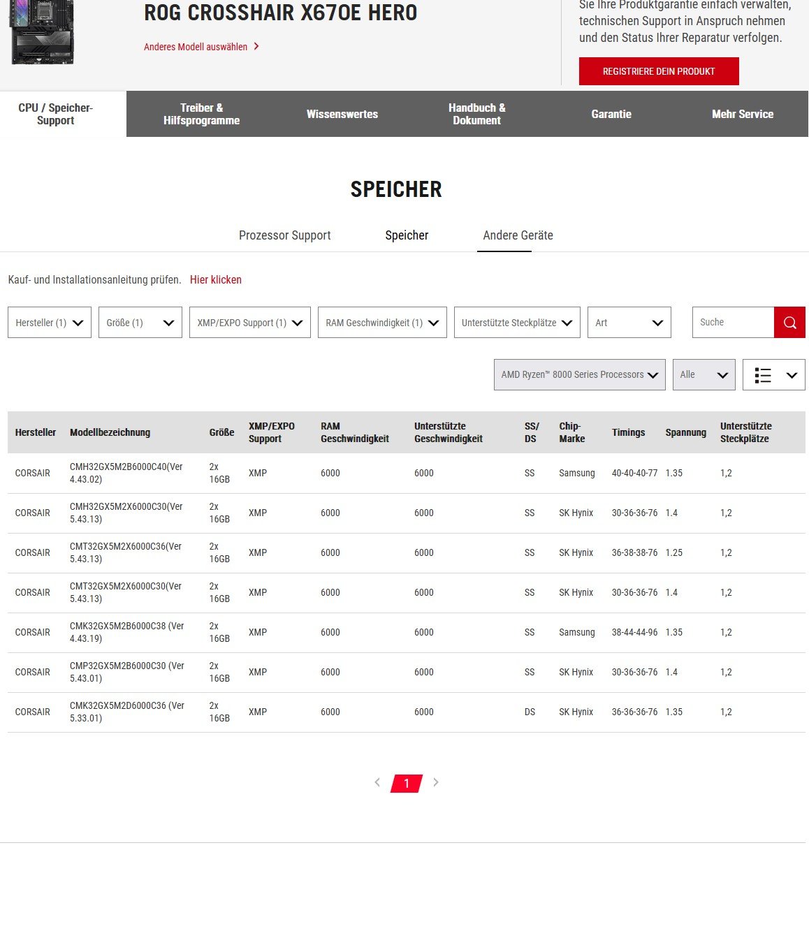
Task: Open the list view mode selector
Action: click(773, 375)
